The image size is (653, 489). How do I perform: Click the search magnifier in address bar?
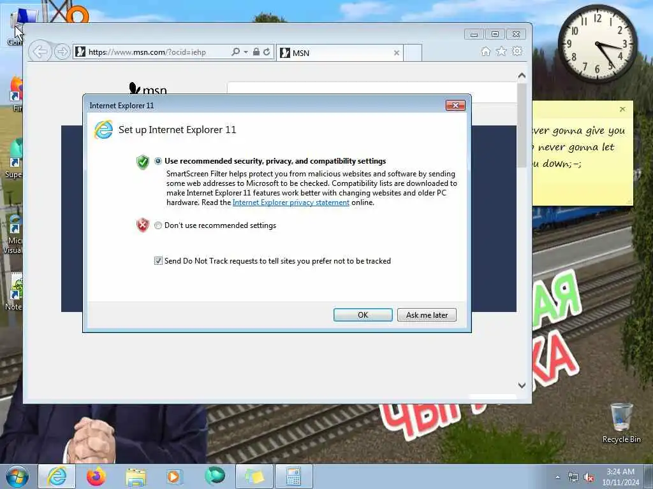pyautogui.click(x=235, y=52)
